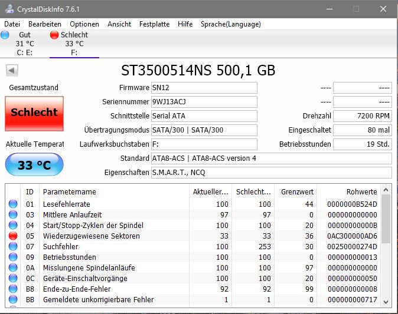The image size is (398, 314).
Task: Click the red orb on Wiederzugewiesene Sektoren row
Action: pyautogui.click(x=13, y=236)
